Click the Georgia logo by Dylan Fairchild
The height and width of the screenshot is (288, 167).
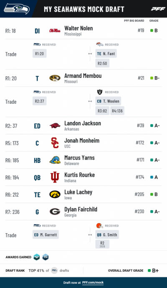coord(55,211)
